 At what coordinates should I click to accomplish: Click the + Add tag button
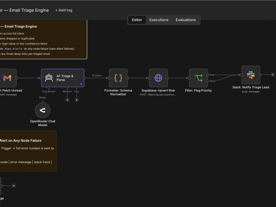[64, 10]
